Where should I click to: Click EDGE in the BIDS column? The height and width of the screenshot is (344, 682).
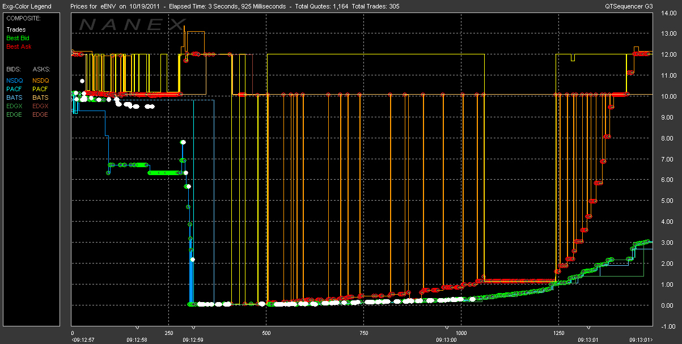pos(15,114)
